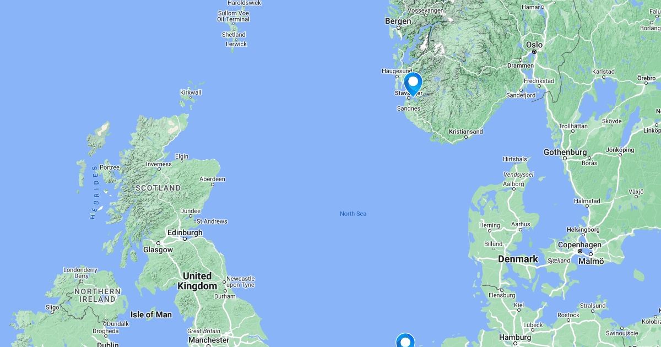Viewport: 661px width, 347px height.
Task: Select the Hamburg city label
Action: tap(514, 337)
